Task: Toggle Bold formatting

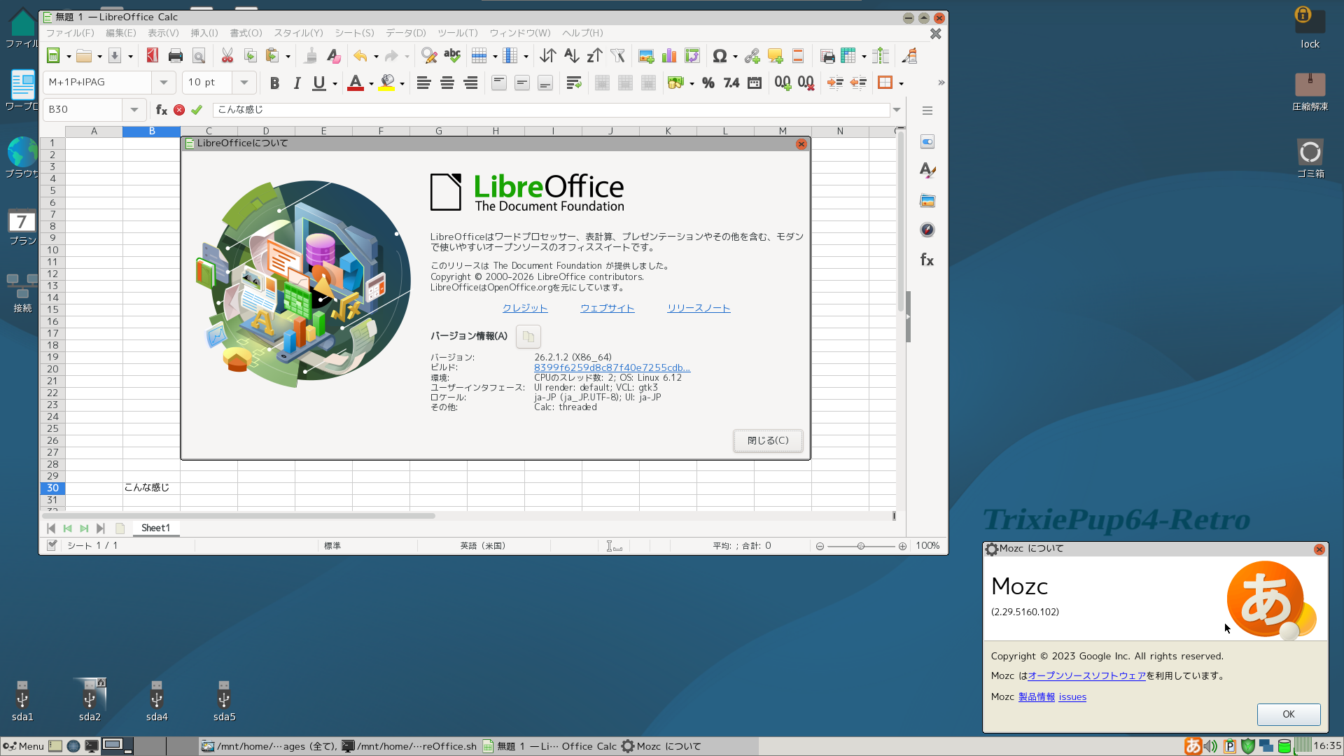Action: 274,83
